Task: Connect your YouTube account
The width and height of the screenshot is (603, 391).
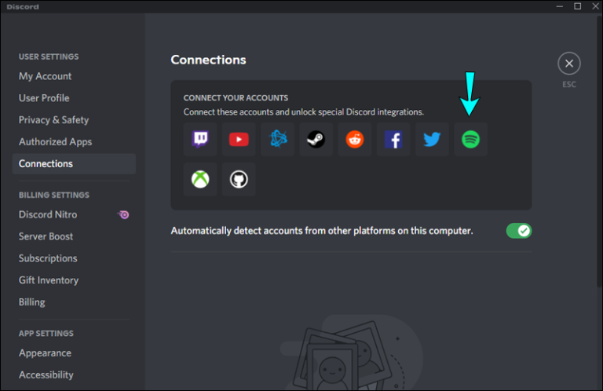Action: coord(239,140)
